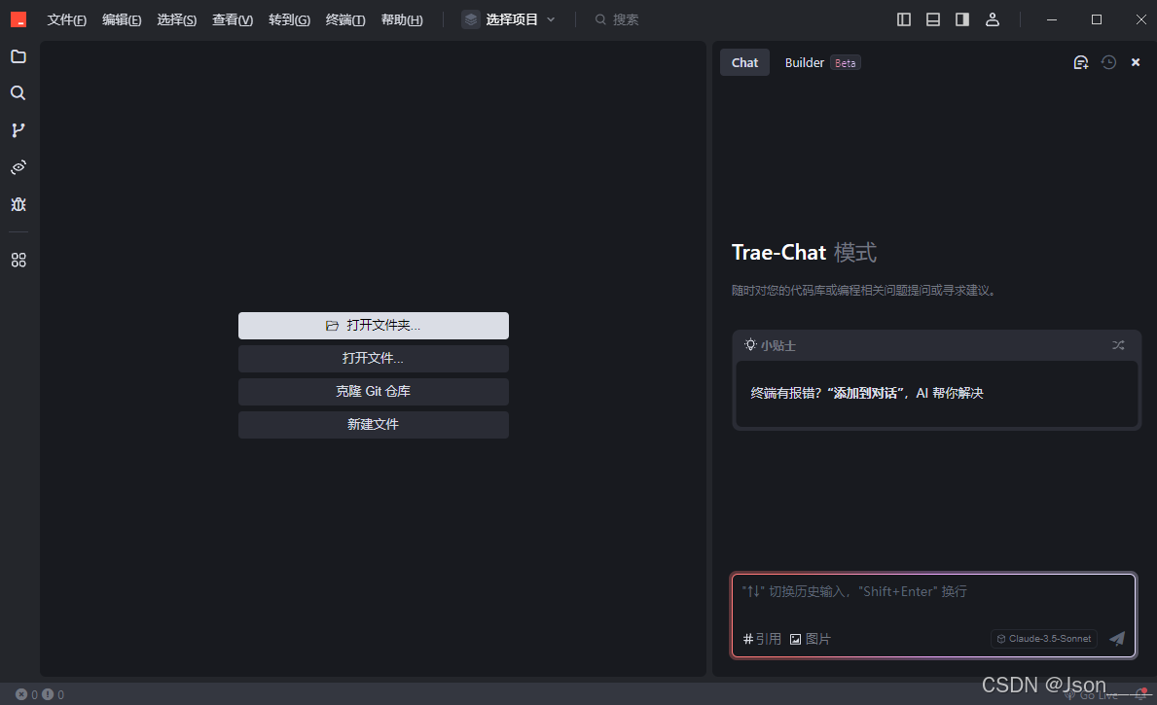The height and width of the screenshot is (705, 1157).
Task: Open the Source Control branch icon
Action: (18, 130)
